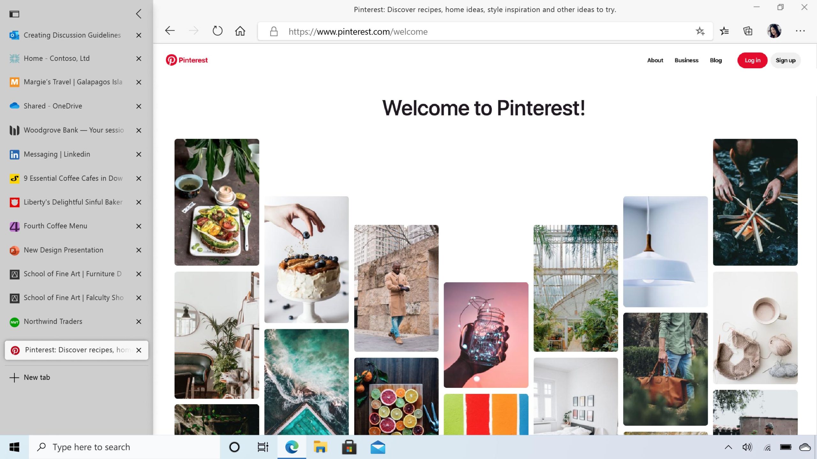Close the Fourth Coffee Menu tab
The width and height of the screenshot is (817, 459).
pos(139,226)
